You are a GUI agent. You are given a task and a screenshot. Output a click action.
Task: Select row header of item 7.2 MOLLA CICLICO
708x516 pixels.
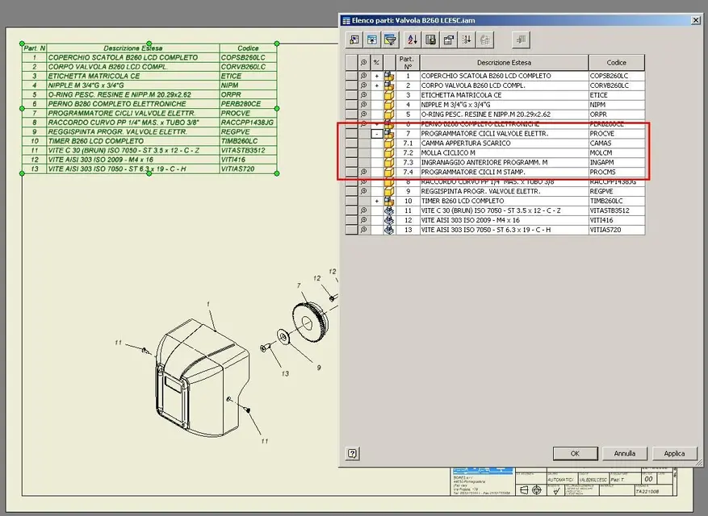pyautogui.click(x=352, y=152)
